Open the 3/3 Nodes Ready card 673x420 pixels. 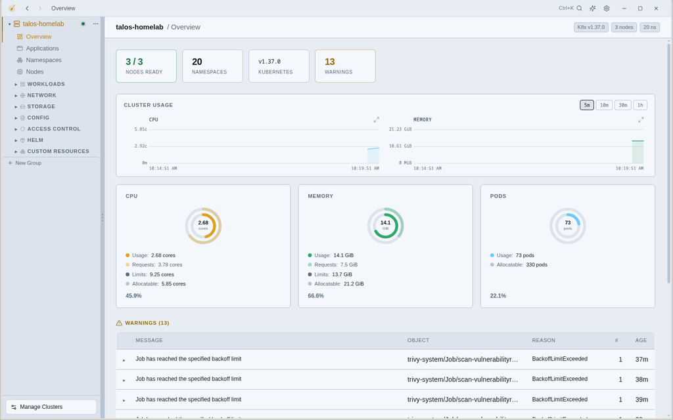click(146, 66)
